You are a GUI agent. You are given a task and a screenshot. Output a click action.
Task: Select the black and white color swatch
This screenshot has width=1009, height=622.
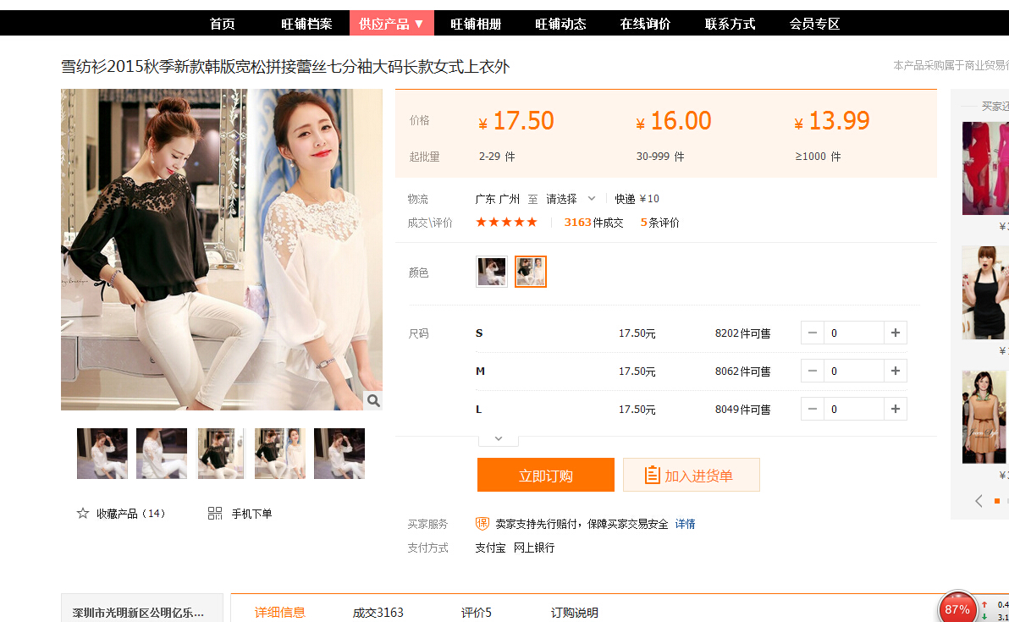point(531,272)
